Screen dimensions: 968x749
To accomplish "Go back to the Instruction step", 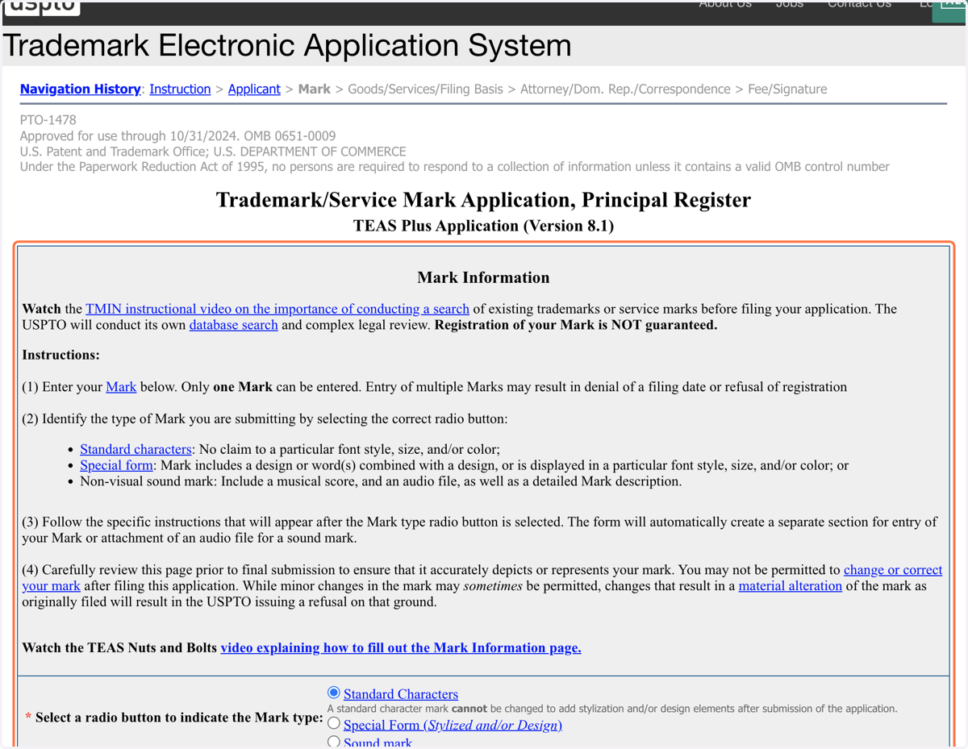I will pos(180,89).
